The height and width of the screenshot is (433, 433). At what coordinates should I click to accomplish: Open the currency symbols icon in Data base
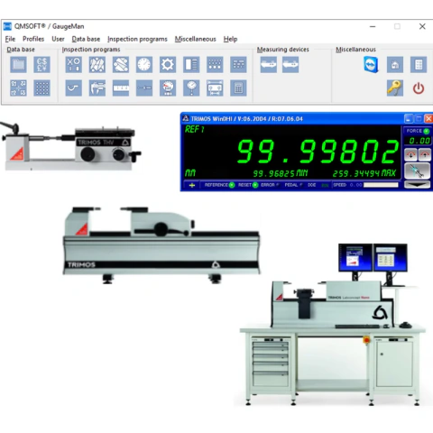coord(41,65)
